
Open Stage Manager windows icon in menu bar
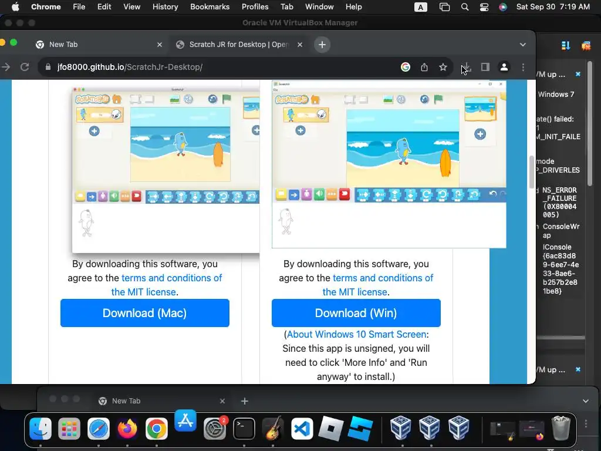[445, 7]
